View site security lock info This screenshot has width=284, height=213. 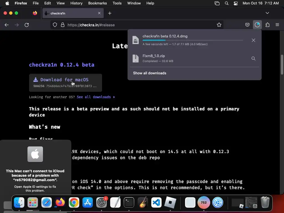[63, 25]
